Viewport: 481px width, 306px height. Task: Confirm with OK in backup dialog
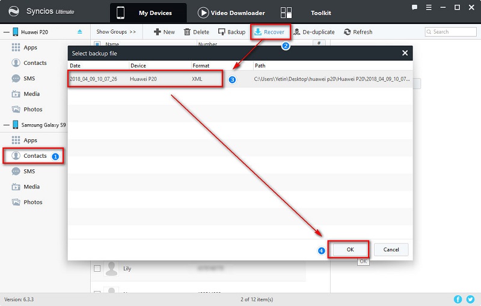click(x=351, y=250)
